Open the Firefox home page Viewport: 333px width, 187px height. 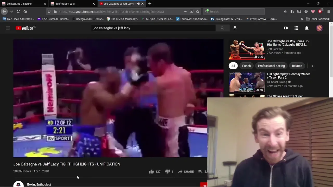(25, 11)
